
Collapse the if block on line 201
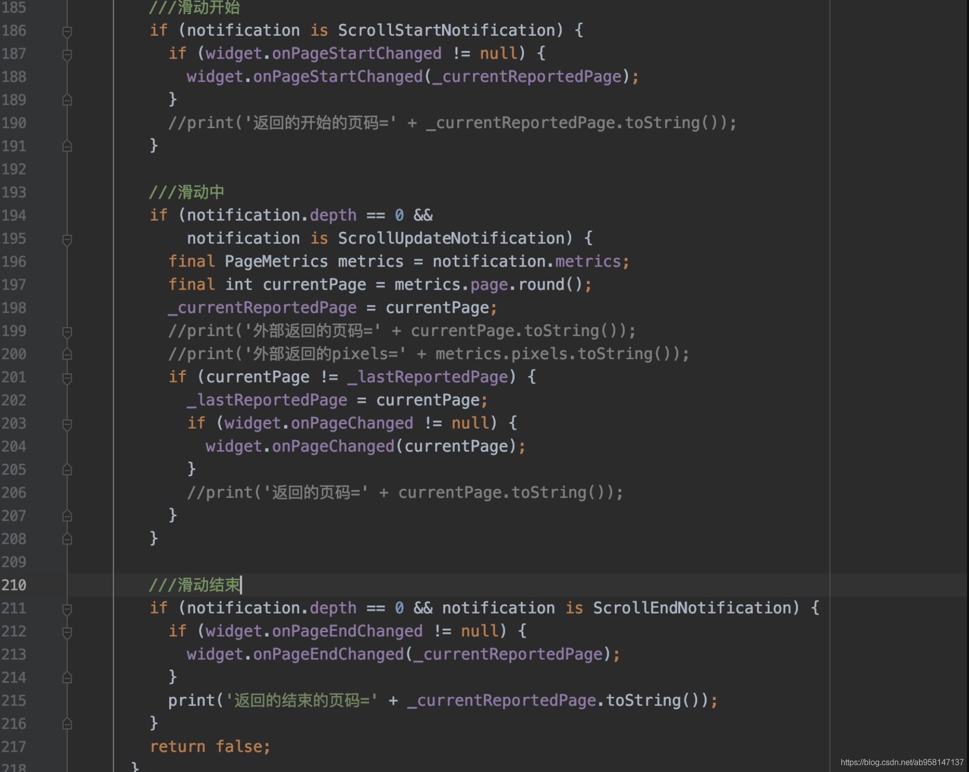[67, 378]
